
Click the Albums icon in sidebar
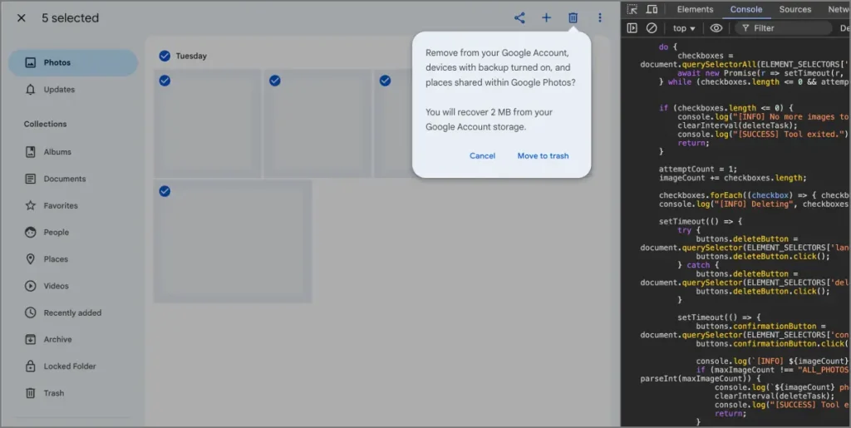(31, 152)
